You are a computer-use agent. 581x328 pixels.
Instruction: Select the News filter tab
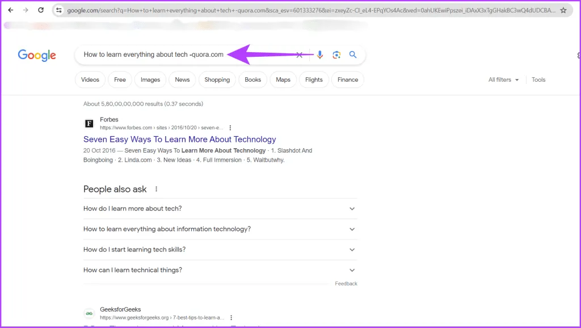182,80
